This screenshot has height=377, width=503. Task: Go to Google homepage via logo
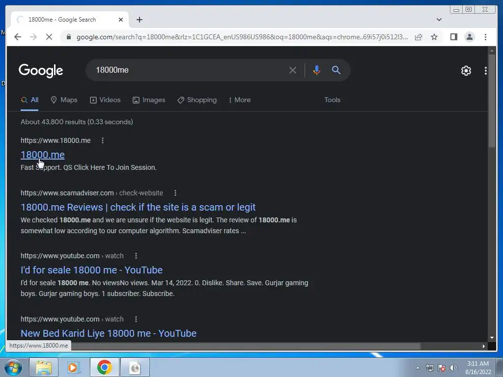point(41,71)
